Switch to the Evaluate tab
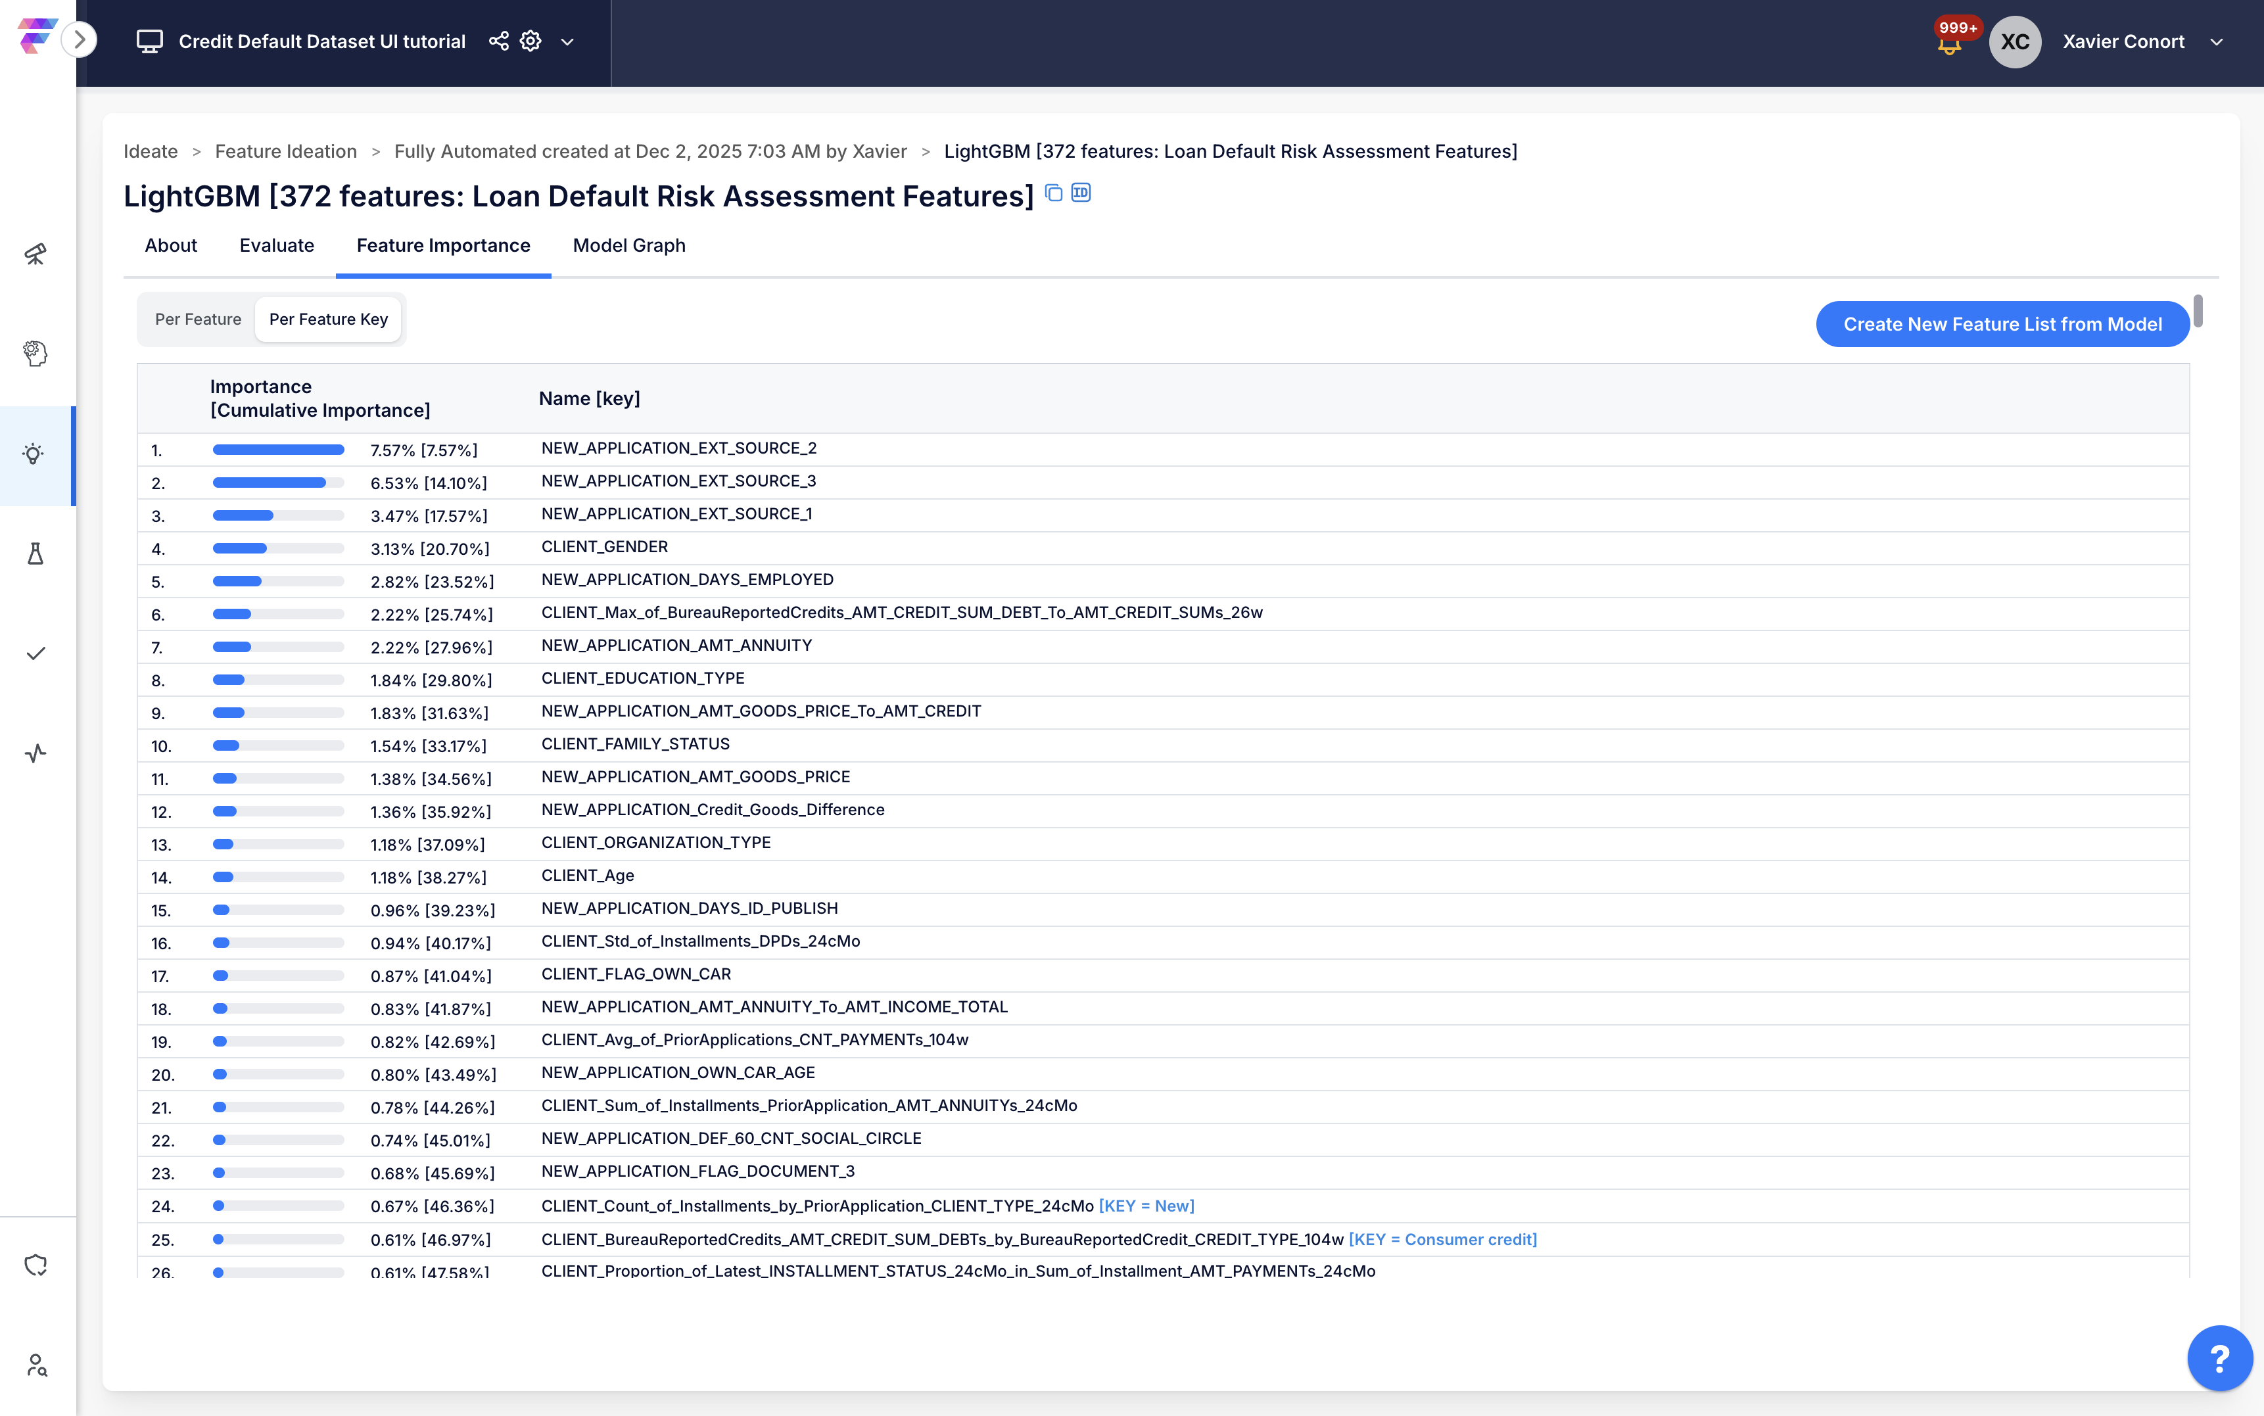2264x1416 pixels. [x=276, y=245]
